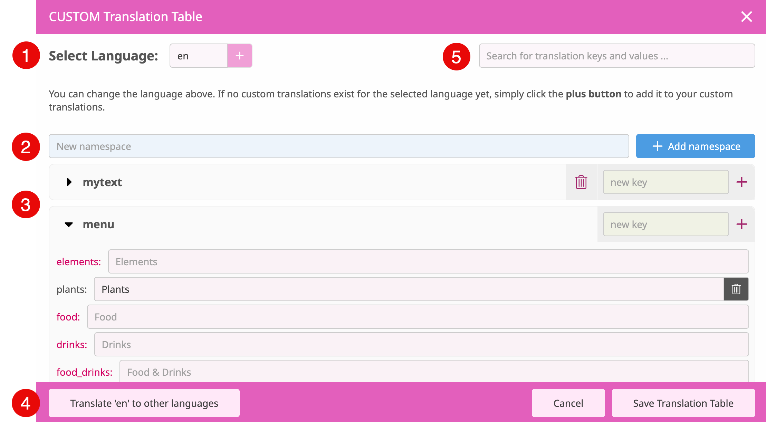This screenshot has width=766, height=422.
Task: Click Translate 'en' to other languages
Action: [144, 403]
